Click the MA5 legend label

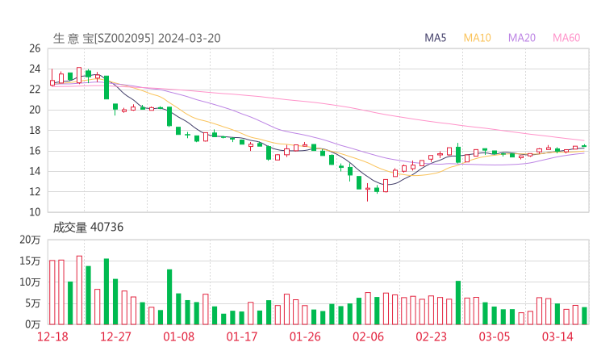(x=435, y=38)
